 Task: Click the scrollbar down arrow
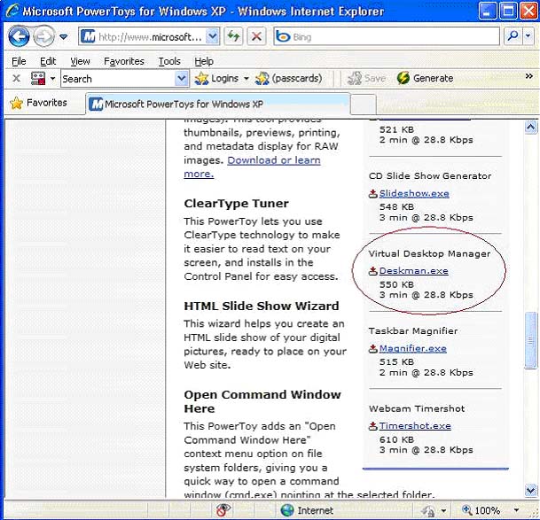(531, 490)
